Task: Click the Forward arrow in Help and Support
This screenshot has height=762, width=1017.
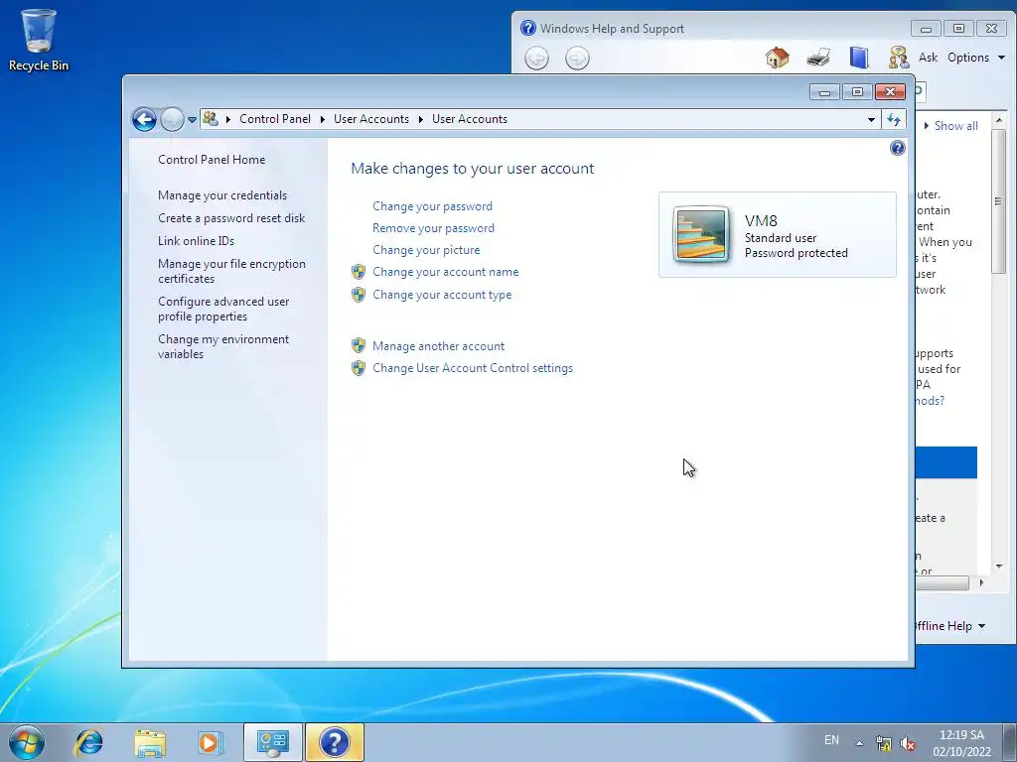Action: [x=577, y=59]
